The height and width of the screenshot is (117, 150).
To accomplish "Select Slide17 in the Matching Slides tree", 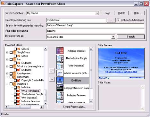I will click(25, 49).
